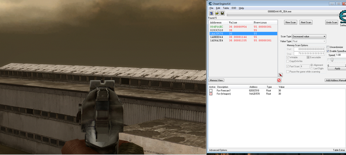
Task: Uncheck the Fov (Weapon) active box
Action: pos(211,94)
